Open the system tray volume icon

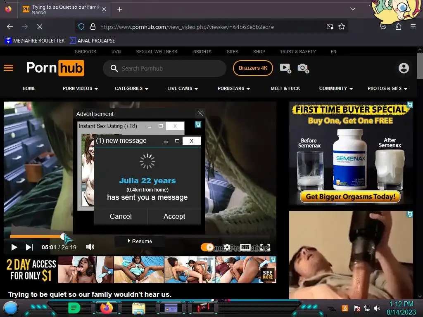(377, 308)
